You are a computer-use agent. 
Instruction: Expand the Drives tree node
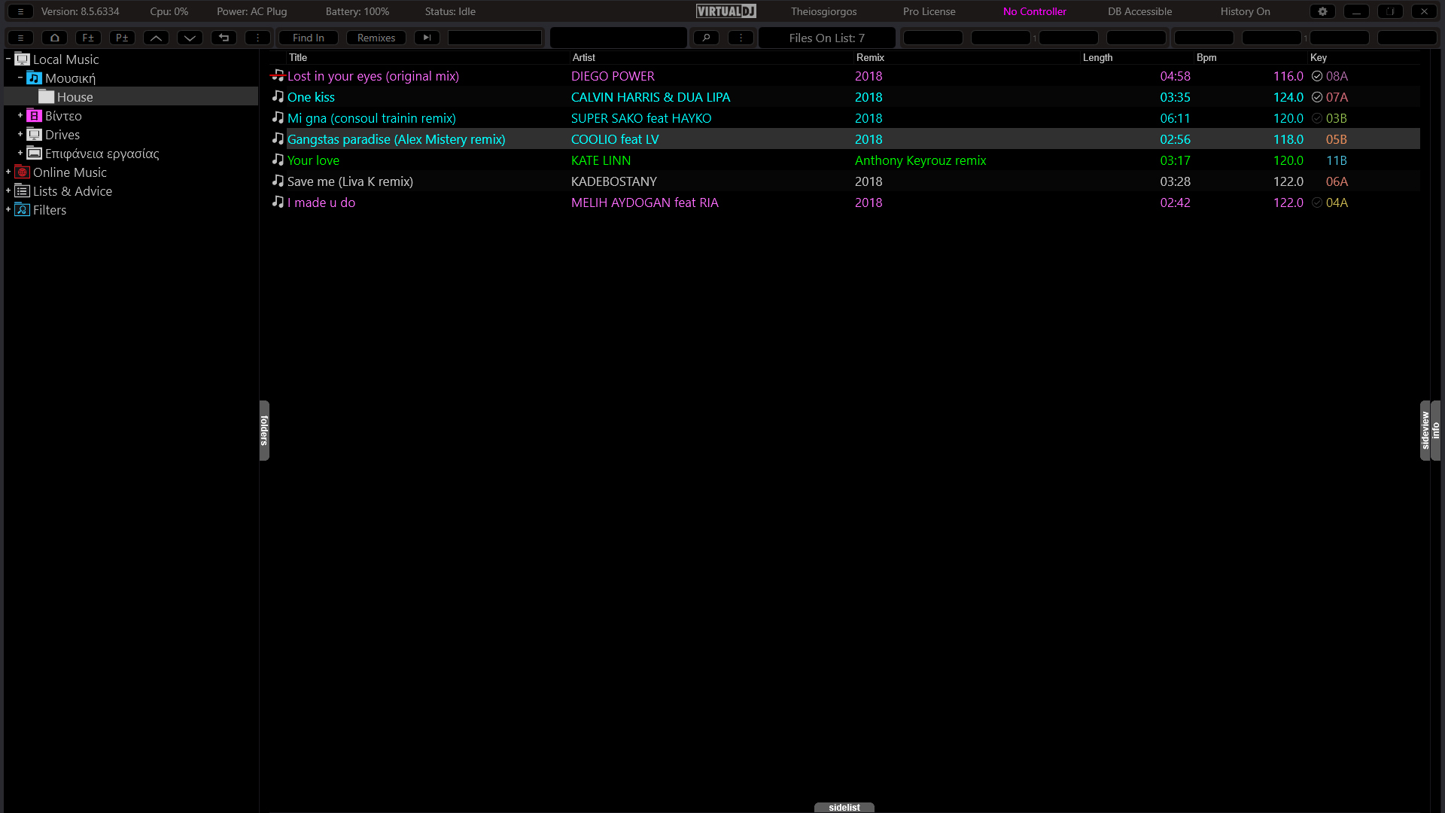click(20, 133)
